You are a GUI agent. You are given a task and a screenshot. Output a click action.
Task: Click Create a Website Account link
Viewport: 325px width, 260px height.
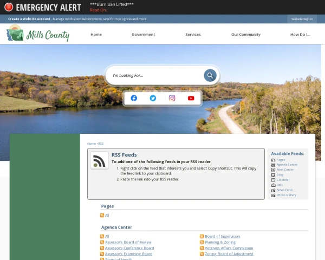click(29, 19)
